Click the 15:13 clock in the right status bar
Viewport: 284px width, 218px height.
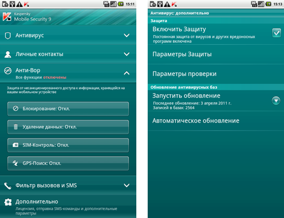(x=278, y=4)
